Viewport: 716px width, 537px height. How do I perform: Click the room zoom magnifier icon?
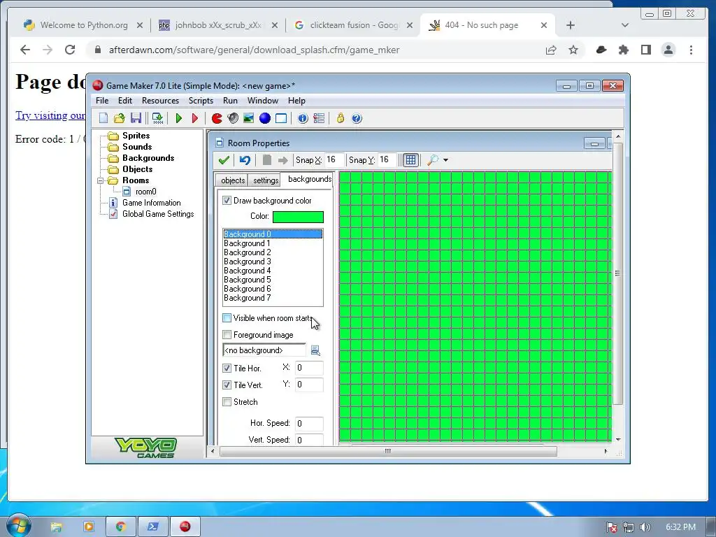(x=432, y=160)
